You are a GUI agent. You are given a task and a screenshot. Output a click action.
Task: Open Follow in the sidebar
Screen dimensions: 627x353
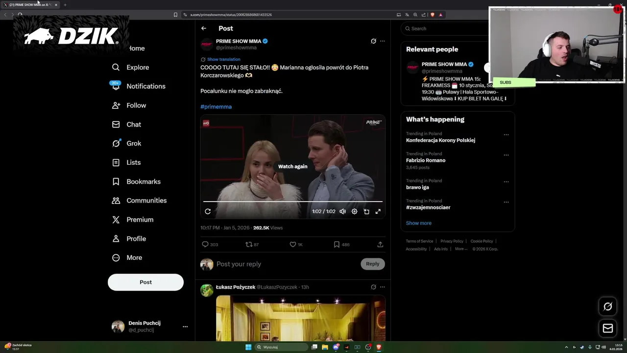[129, 105]
